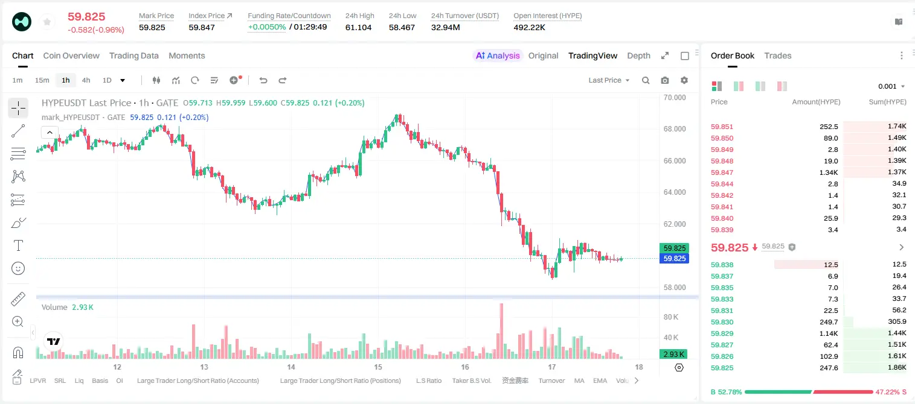915x404 pixels.
Task: Undo the last chart action
Action: pos(263,80)
